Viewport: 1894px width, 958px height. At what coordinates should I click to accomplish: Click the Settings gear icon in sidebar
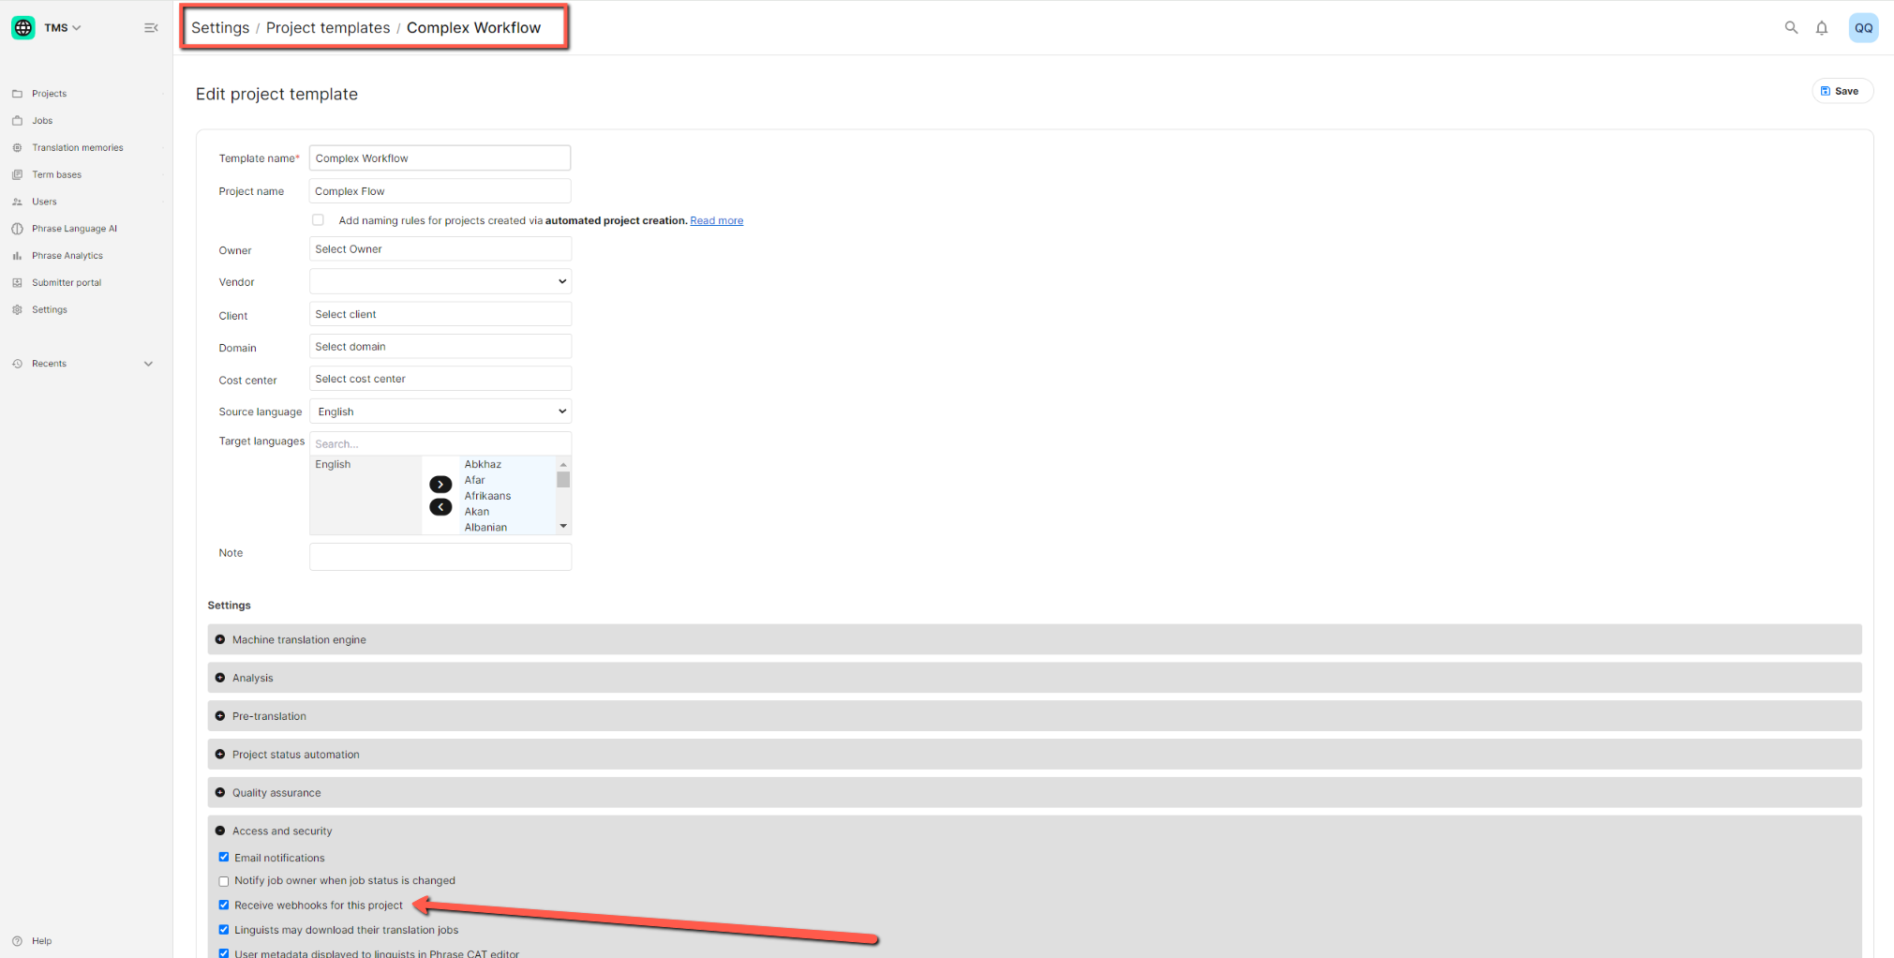click(17, 310)
